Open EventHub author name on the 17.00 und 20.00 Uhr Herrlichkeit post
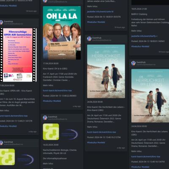 tap(141, 62)
